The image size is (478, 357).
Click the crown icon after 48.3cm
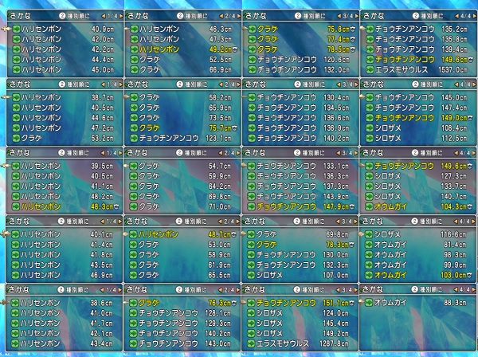click(116, 207)
